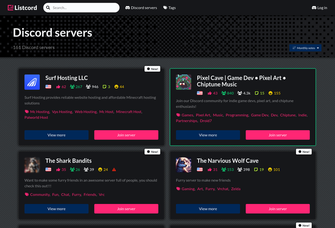Open Pixel Cave server title
This screenshot has height=228, width=335.
tap(241, 81)
